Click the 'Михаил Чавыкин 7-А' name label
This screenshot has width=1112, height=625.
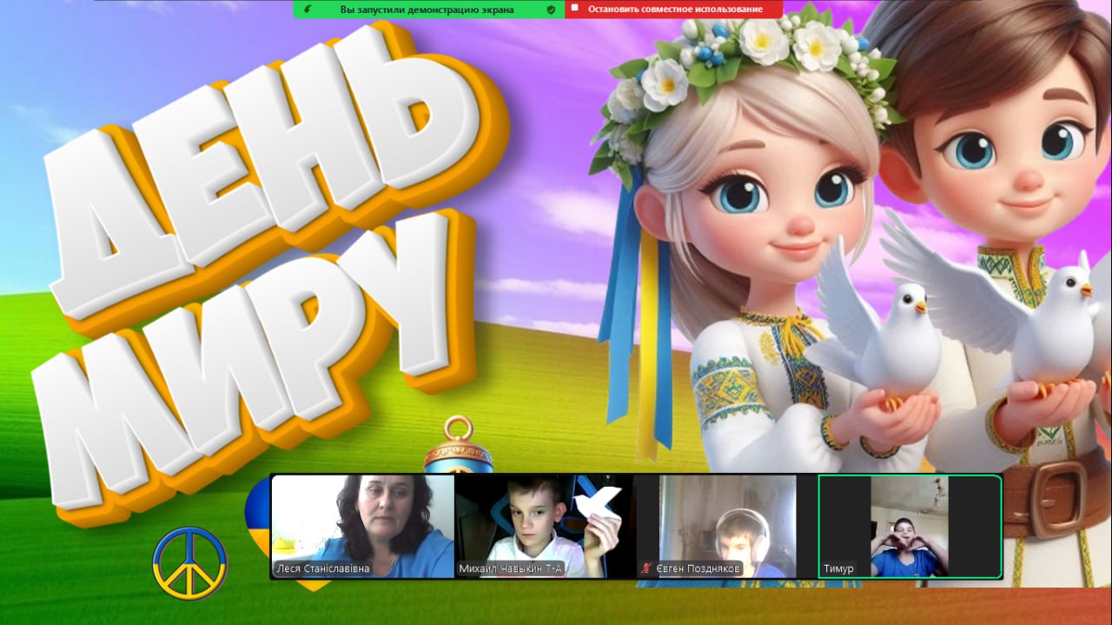pos(510,568)
